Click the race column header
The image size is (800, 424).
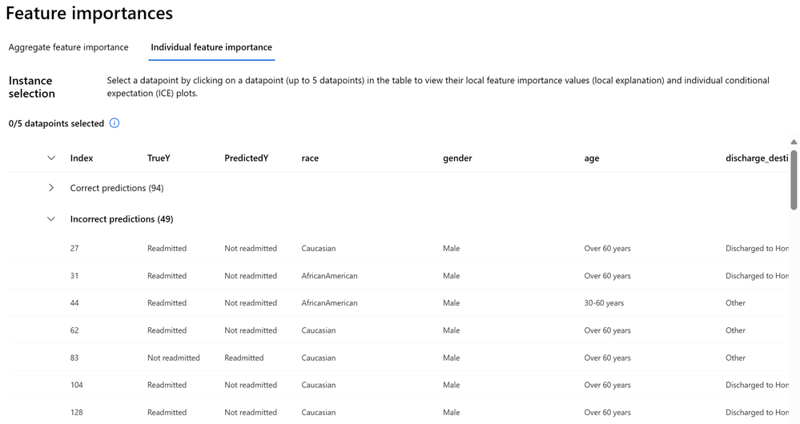[x=310, y=158]
